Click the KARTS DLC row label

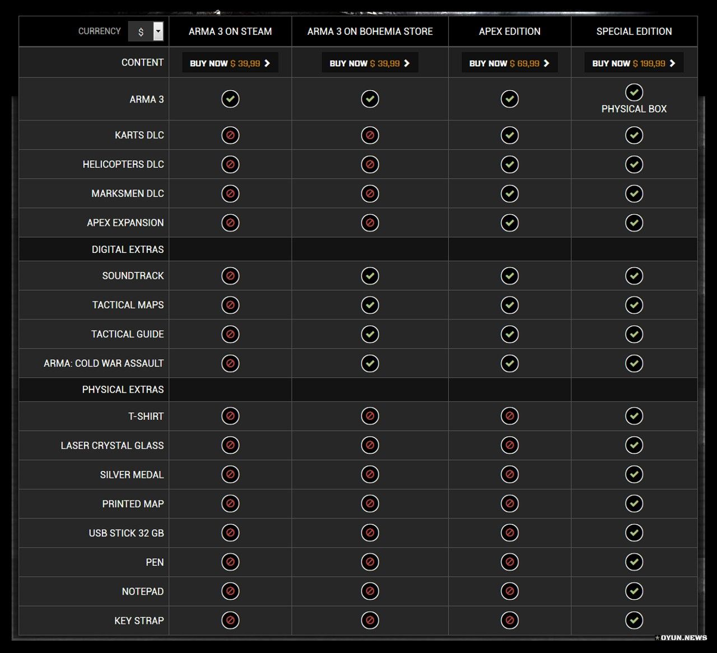point(139,135)
